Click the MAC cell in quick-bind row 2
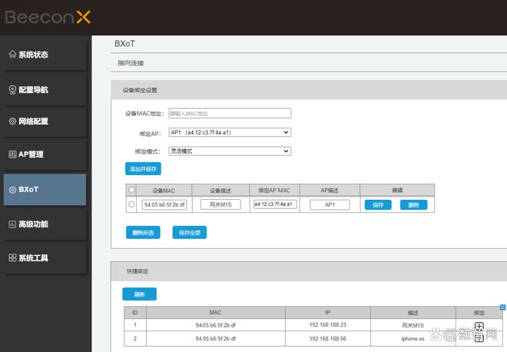Viewport: 507px width, 352px height. coord(216,339)
